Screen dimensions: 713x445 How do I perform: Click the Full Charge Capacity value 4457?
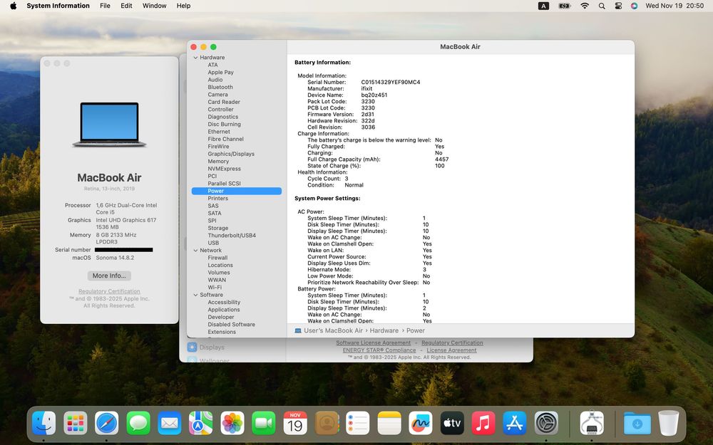point(441,159)
